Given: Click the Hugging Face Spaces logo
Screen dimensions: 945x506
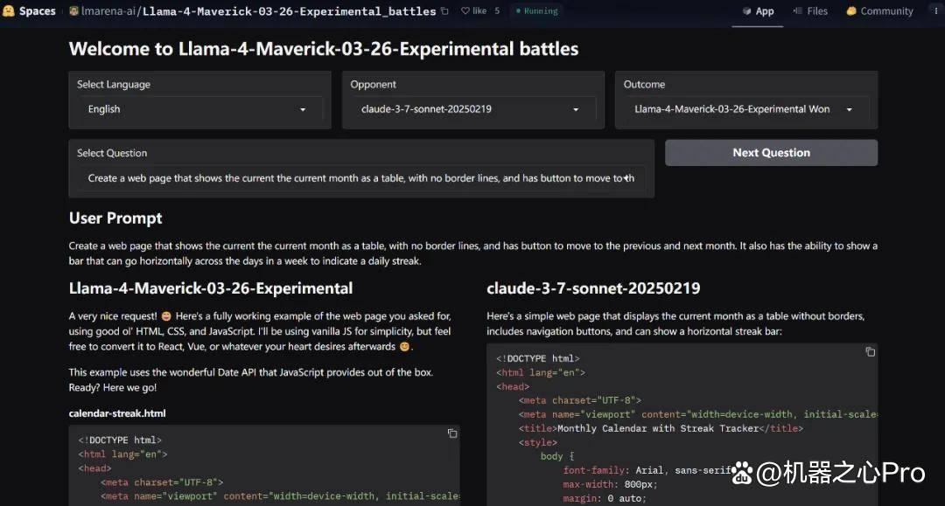Looking at the screenshot, I should tap(9, 10).
